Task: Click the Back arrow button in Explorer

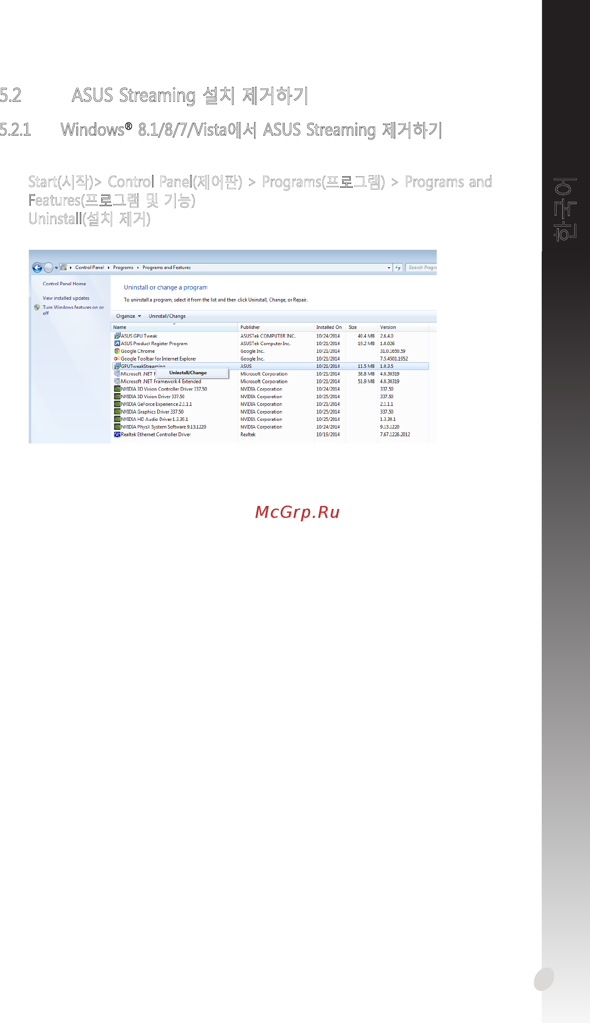Action: click(37, 268)
